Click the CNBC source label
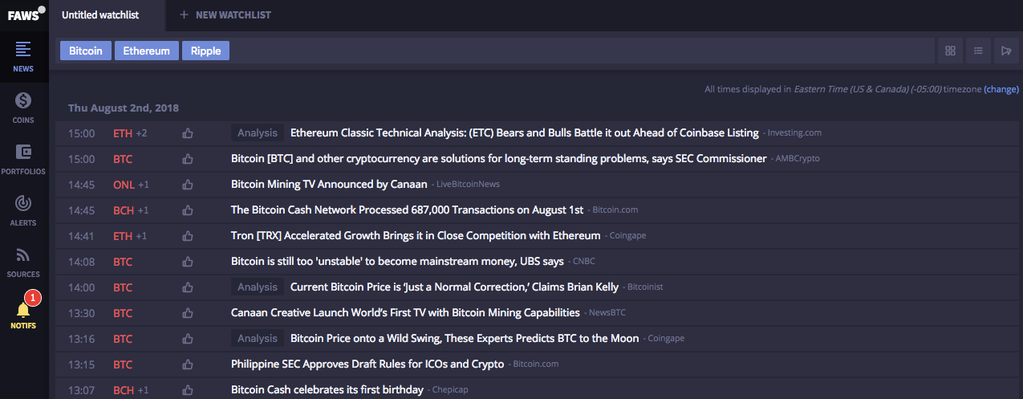 point(583,262)
